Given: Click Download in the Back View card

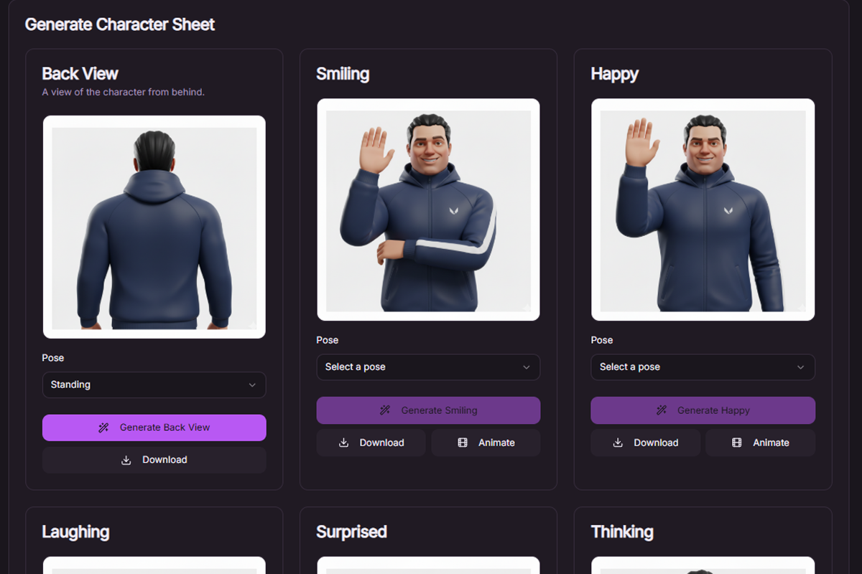Looking at the screenshot, I should coord(154,460).
